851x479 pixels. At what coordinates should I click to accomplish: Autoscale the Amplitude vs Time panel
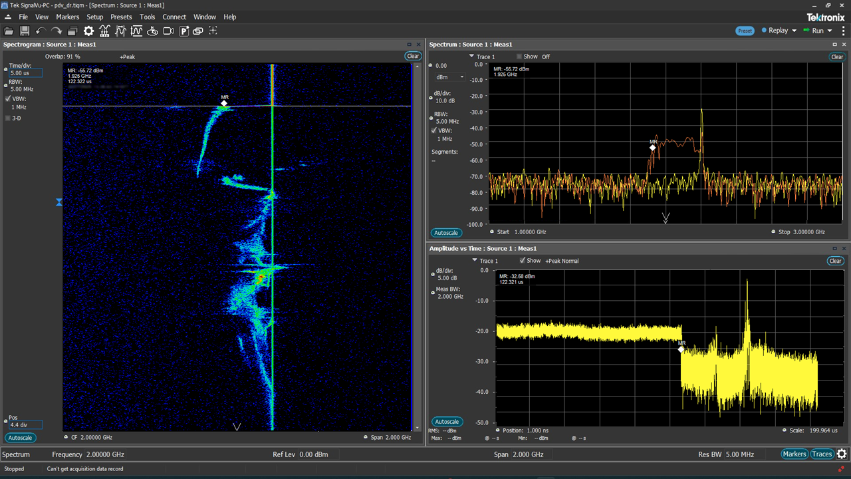tap(447, 422)
